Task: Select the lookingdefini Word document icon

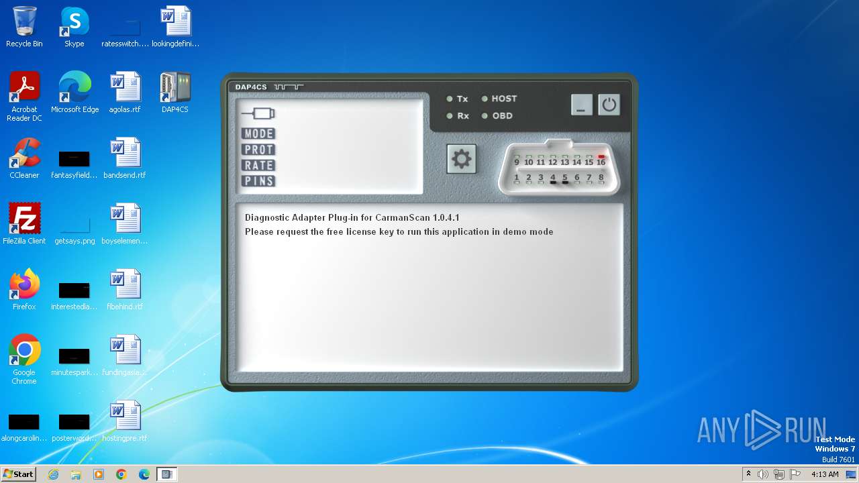Action: pos(176,27)
